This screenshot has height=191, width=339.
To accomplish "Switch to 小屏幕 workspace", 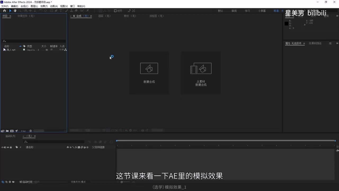I will click(262, 11).
